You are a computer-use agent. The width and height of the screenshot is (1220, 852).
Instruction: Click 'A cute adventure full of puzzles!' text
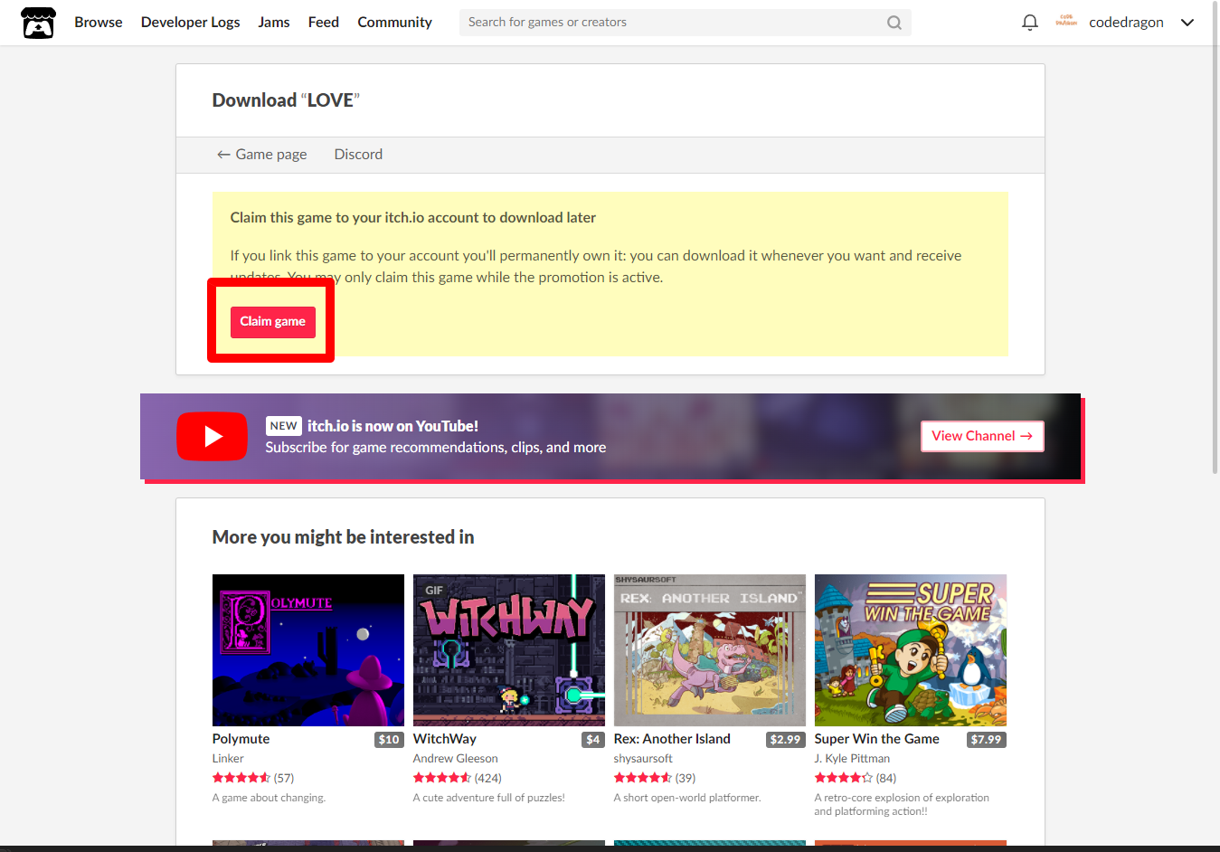489,798
